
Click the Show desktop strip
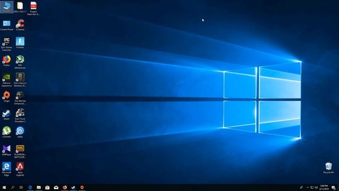point(338,187)
